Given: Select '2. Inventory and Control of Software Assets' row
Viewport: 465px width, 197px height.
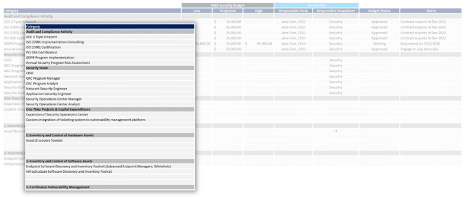Looking at the screenshot, I should tap(110, 161).
